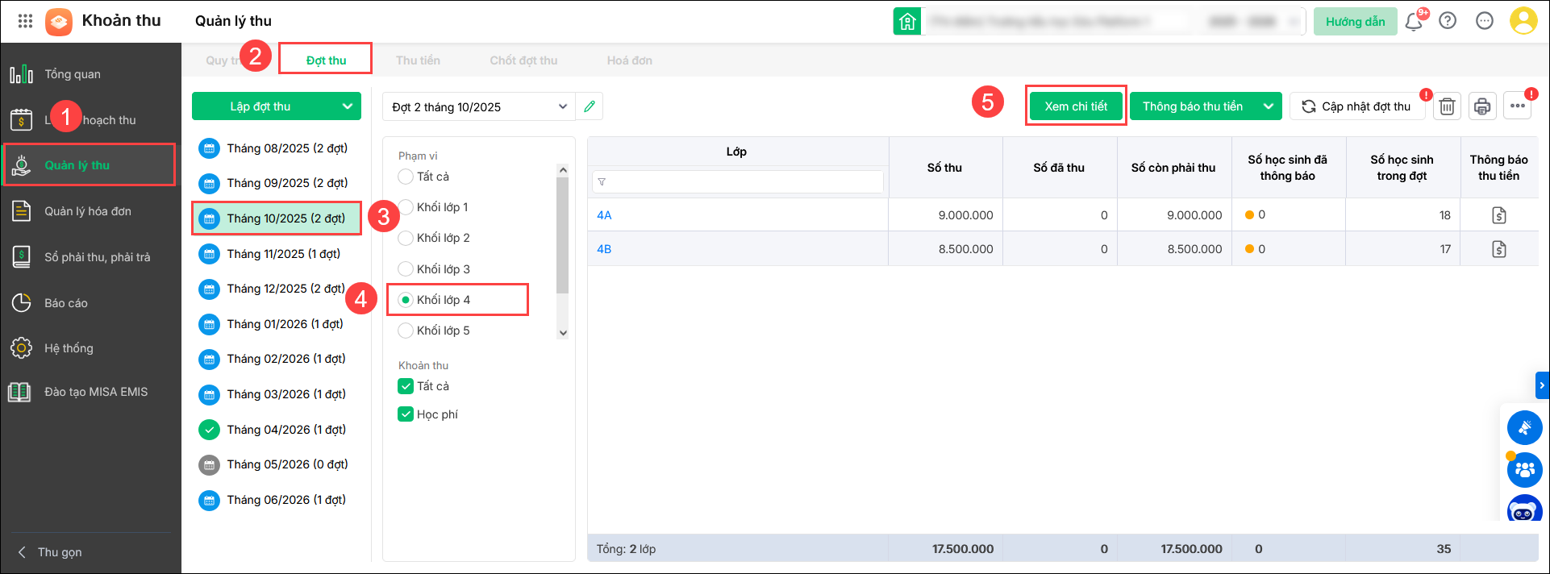This screenshot has height=574, width=1550.
Task: Click payment notice icon for class 4A
Action: (1498, 215)
